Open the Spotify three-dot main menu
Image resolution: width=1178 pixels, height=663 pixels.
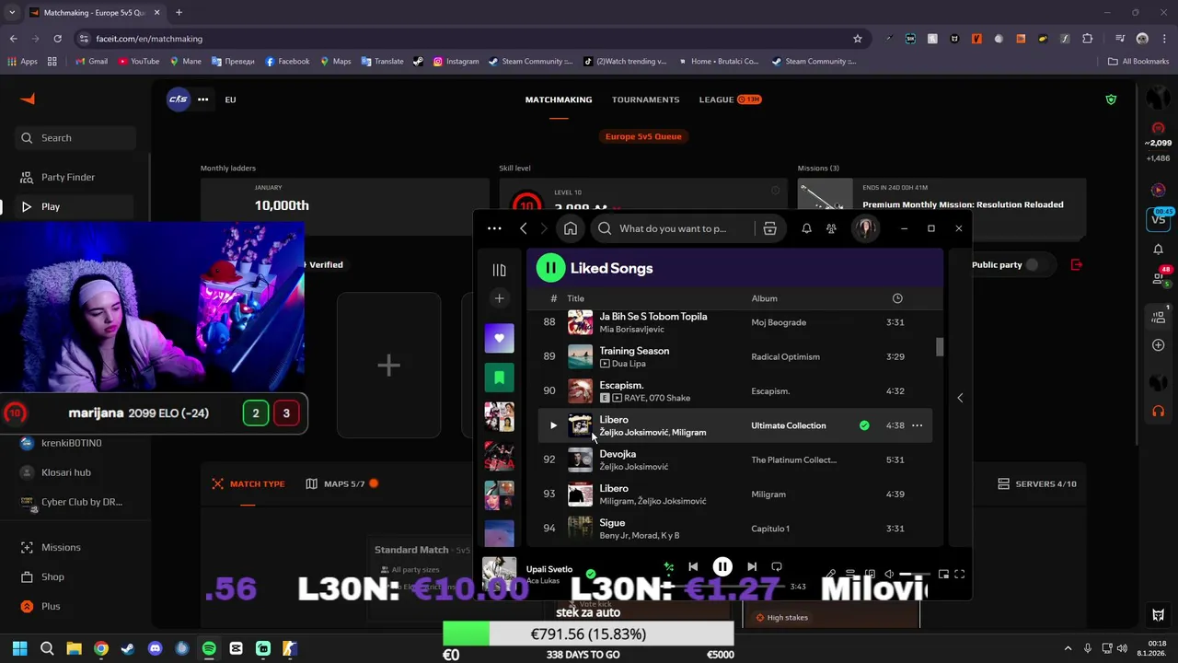494,228
